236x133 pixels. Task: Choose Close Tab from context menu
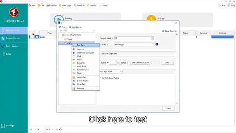[x=86, y=84]
